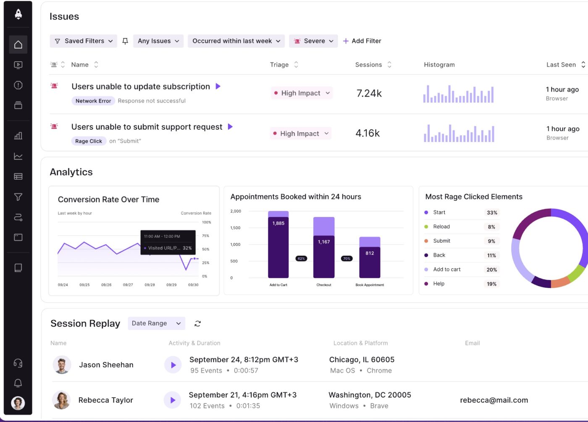Open the issues alert icon in the sidebar

point(18,85)
